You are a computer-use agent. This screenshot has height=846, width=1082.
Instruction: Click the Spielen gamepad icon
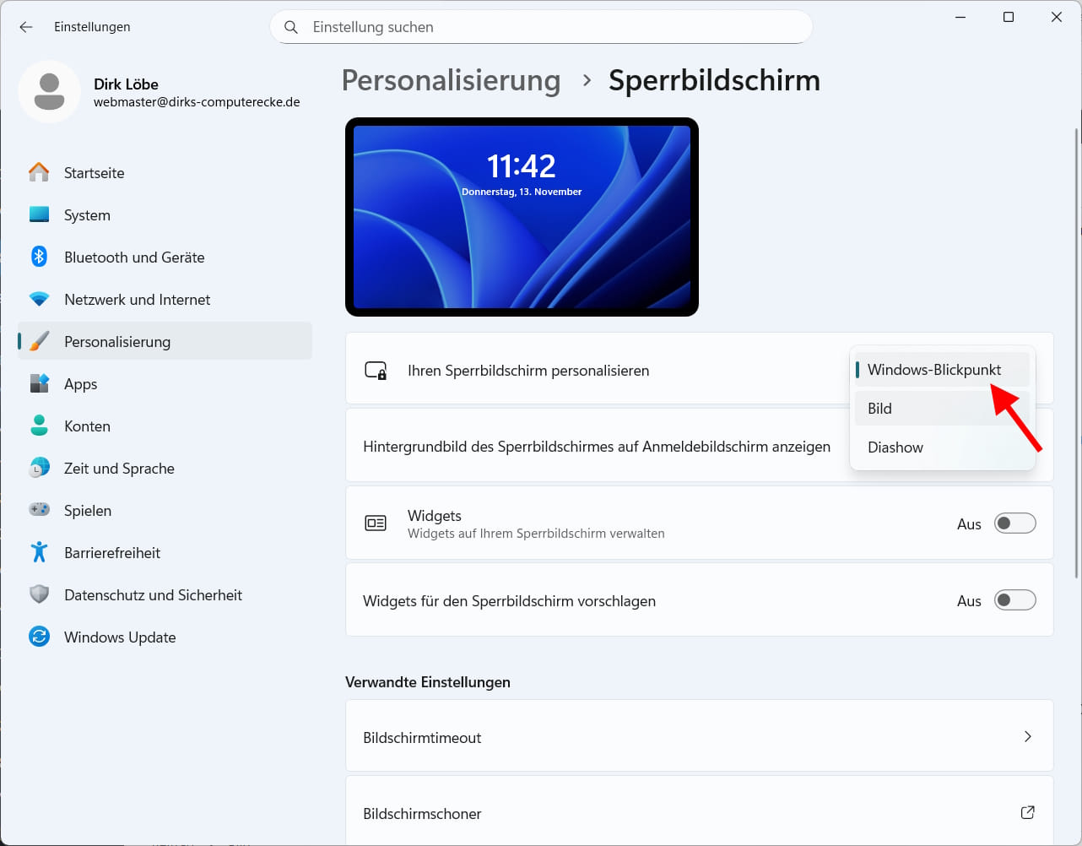39,510
